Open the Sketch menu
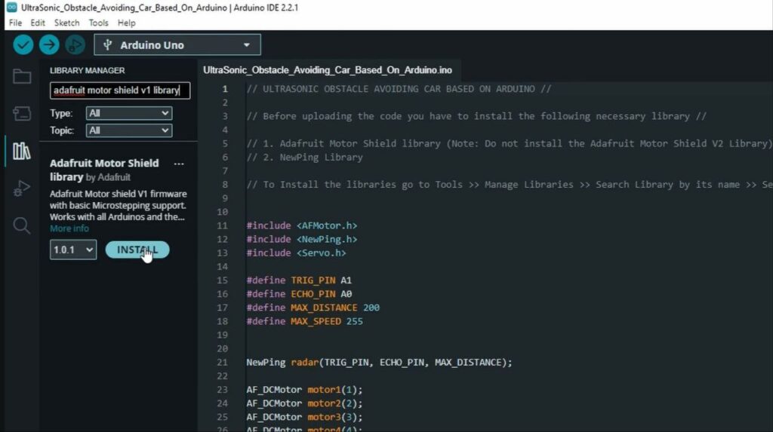Screen dimensions: 773x432 point(66,23)
